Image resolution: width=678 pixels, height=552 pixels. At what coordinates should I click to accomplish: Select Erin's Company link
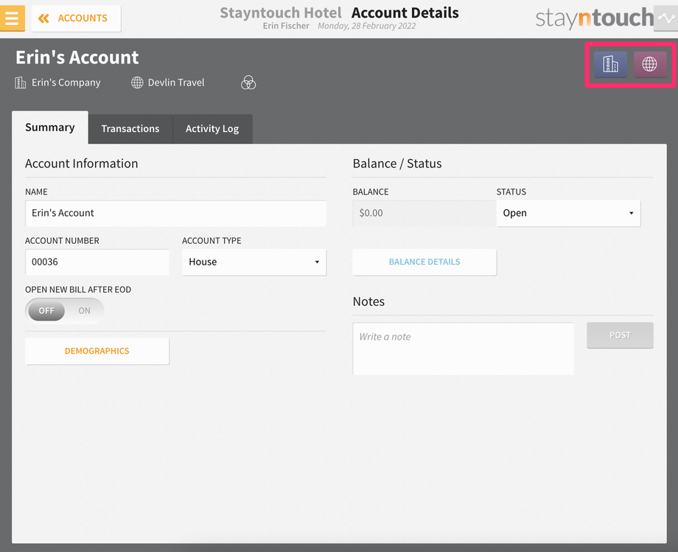coord(66,83)
